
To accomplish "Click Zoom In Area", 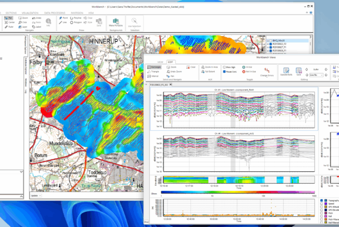I will pyautogui.click(x=209, y=67).
